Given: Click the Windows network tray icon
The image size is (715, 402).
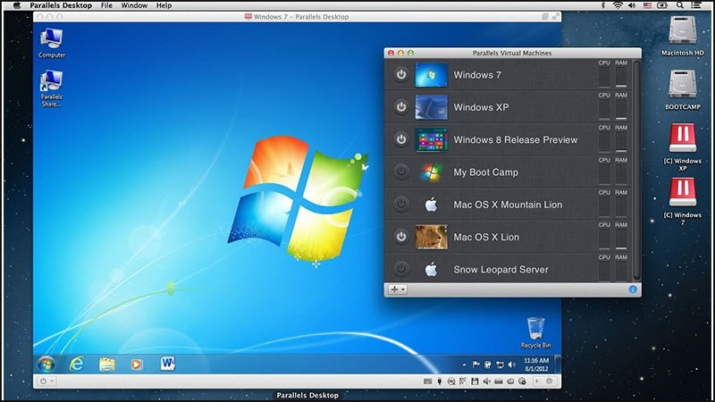Looking at the screenshot, I should point(500,364).
